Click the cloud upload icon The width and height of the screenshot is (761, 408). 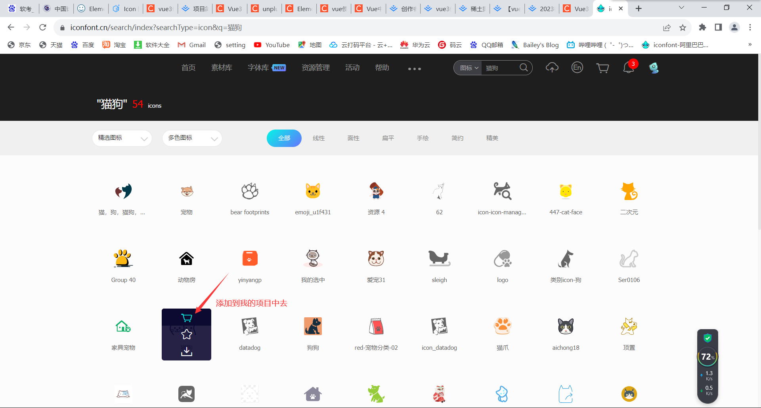pyautogui.click(x=552, y=68)
